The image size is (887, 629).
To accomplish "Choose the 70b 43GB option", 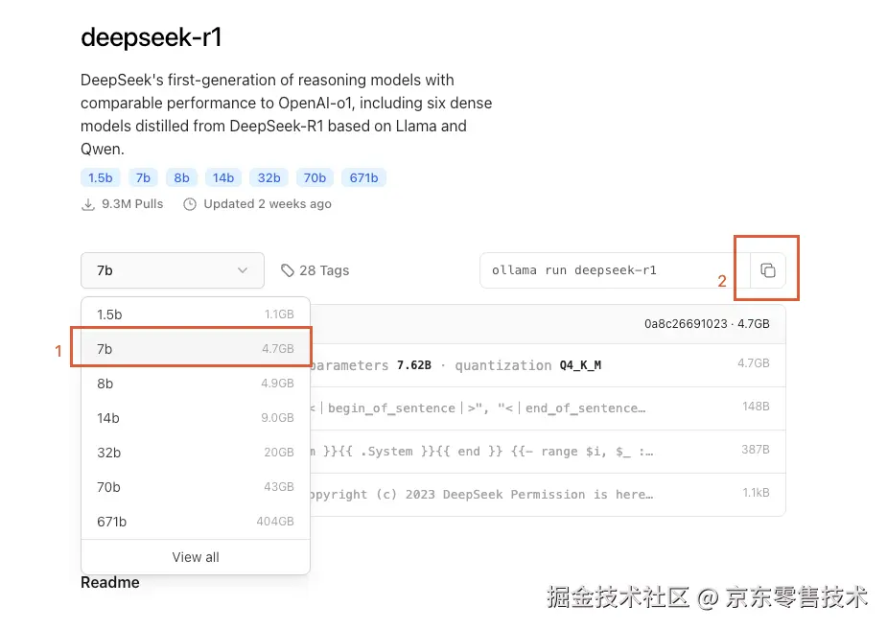I will point(196,486).
